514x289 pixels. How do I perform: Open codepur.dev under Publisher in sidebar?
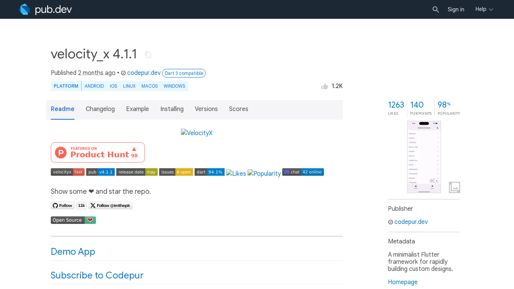(411, 222)
